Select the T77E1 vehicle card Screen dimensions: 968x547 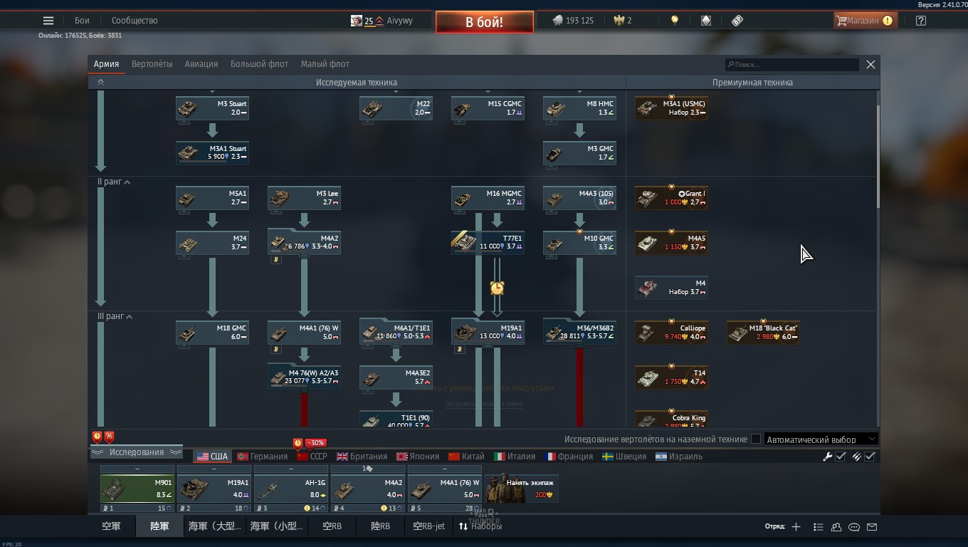coord(488,243)
